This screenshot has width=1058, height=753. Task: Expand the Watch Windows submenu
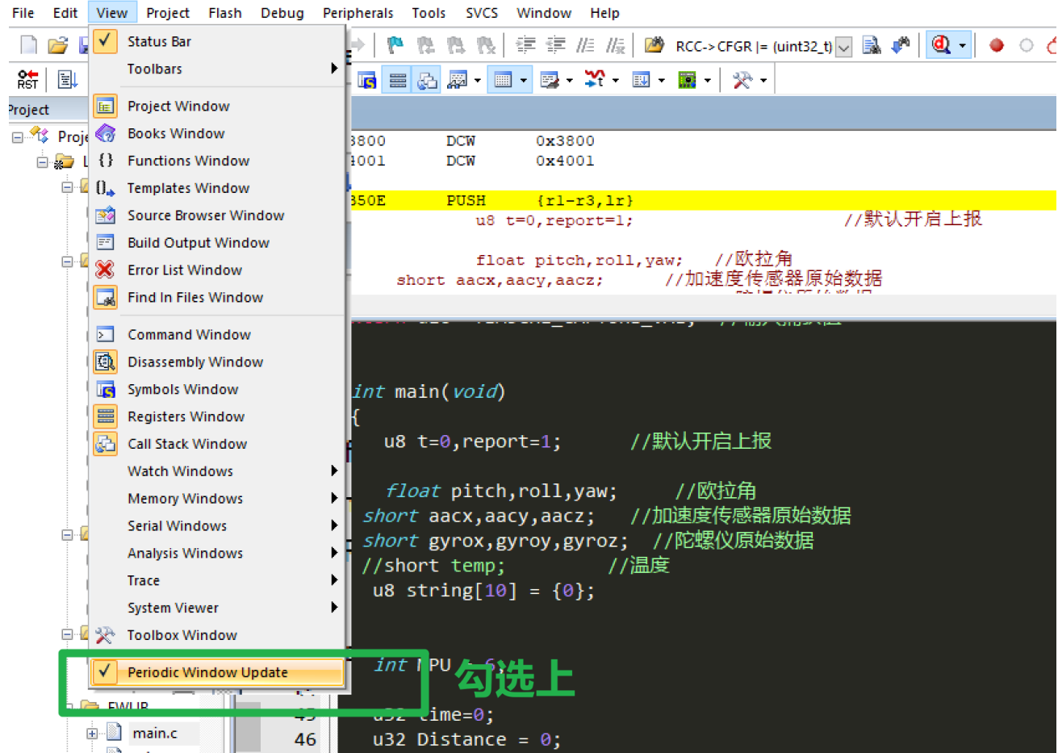click(x=218, y=471)
